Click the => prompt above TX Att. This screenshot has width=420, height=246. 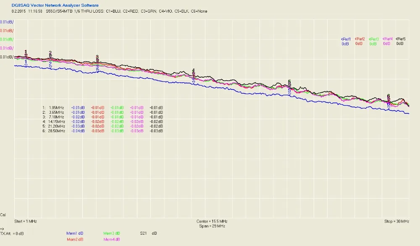click(x=2, y=229)
